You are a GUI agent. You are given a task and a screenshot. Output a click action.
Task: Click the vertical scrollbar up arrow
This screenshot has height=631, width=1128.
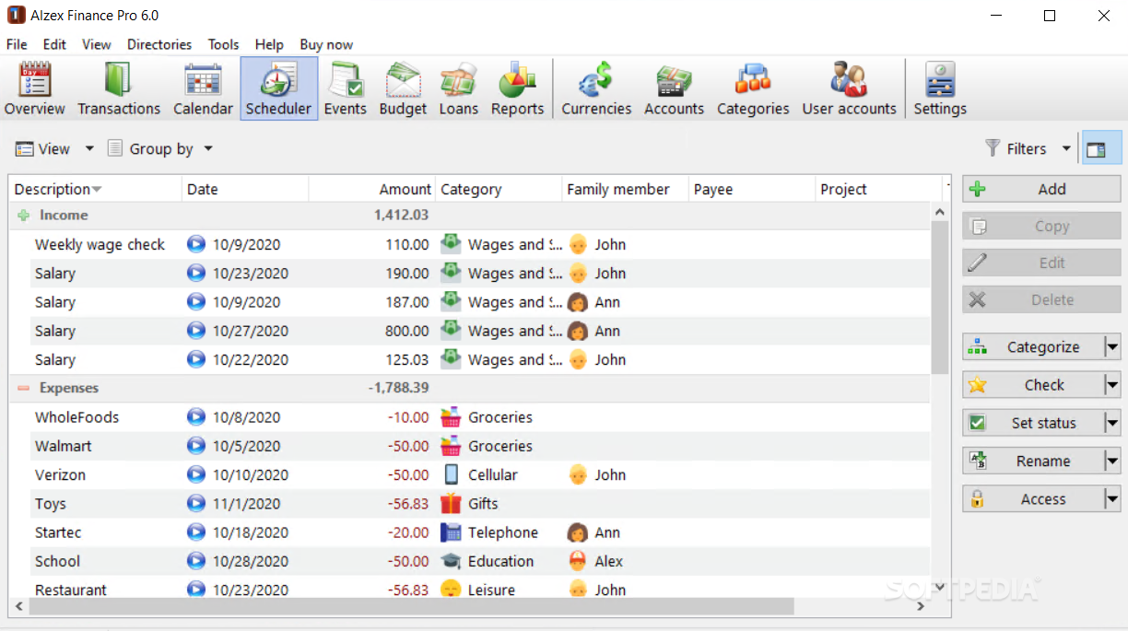[939, 212]
